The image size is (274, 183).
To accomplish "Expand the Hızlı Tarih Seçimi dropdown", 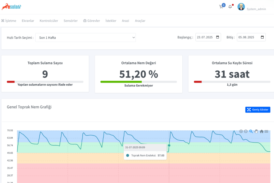I will coord(86,38).
